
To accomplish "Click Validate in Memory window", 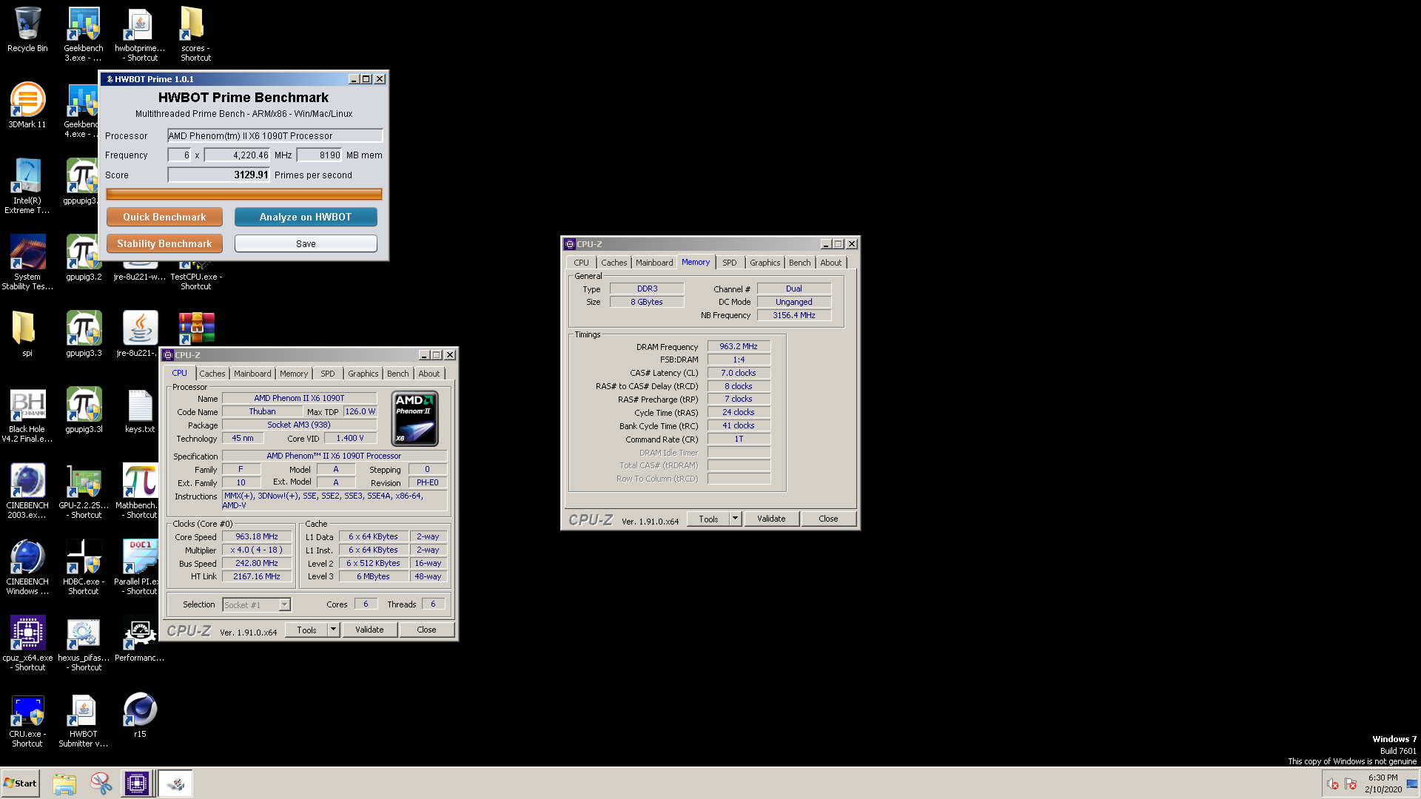I will click(771, 519).
